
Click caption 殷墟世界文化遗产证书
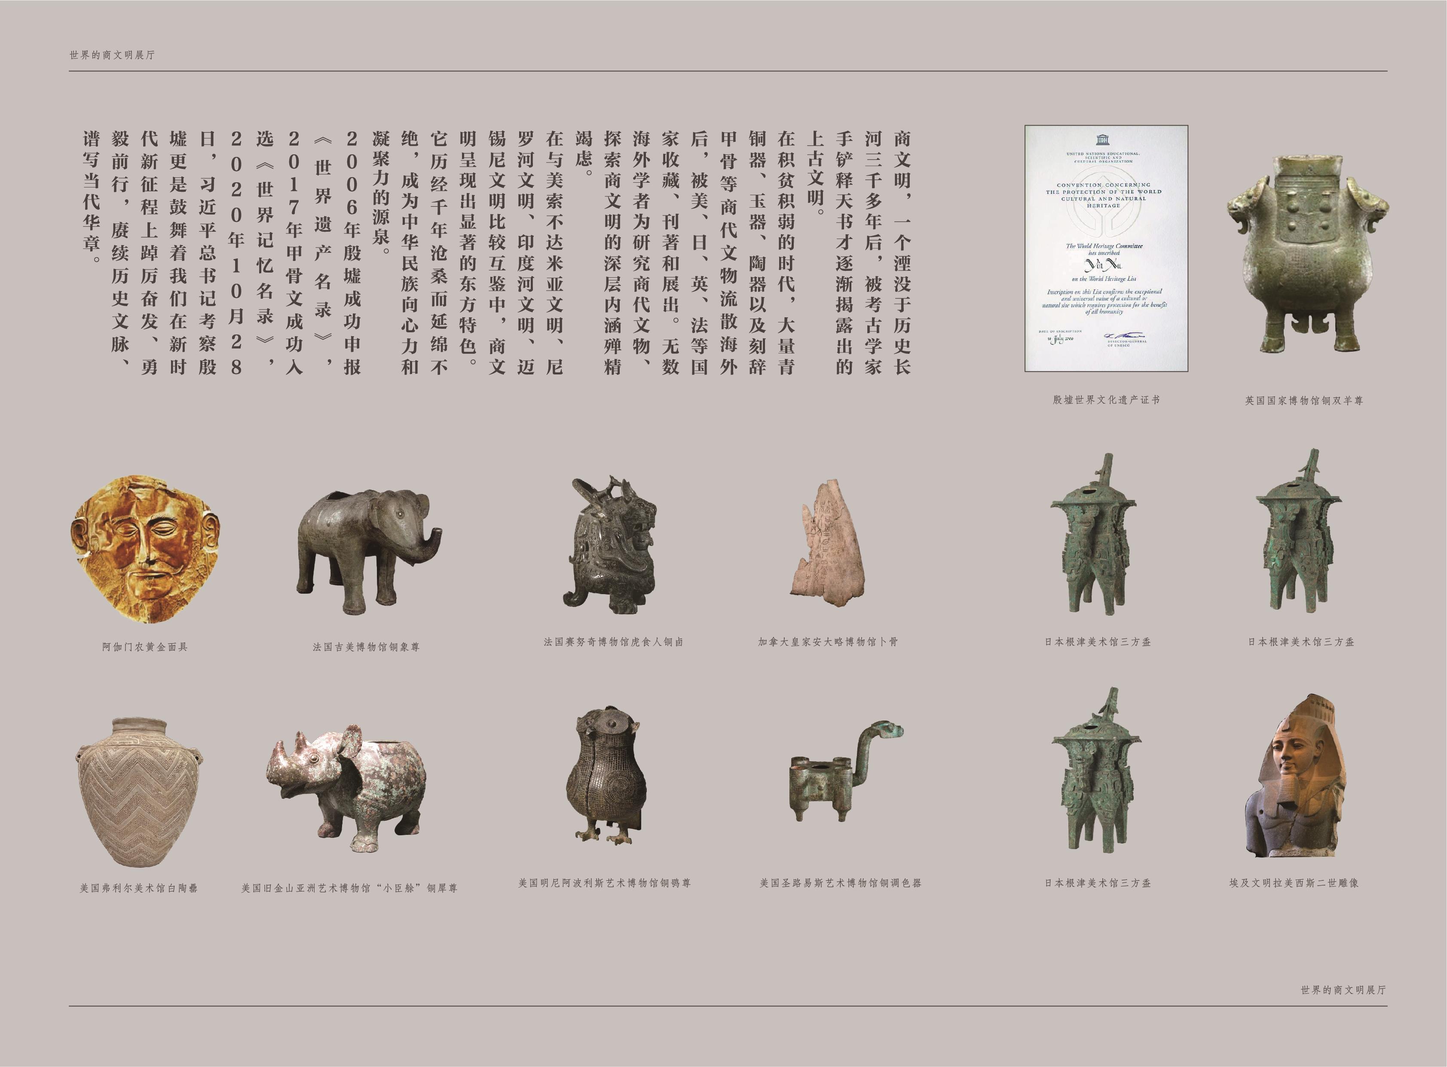[1106, 400]
